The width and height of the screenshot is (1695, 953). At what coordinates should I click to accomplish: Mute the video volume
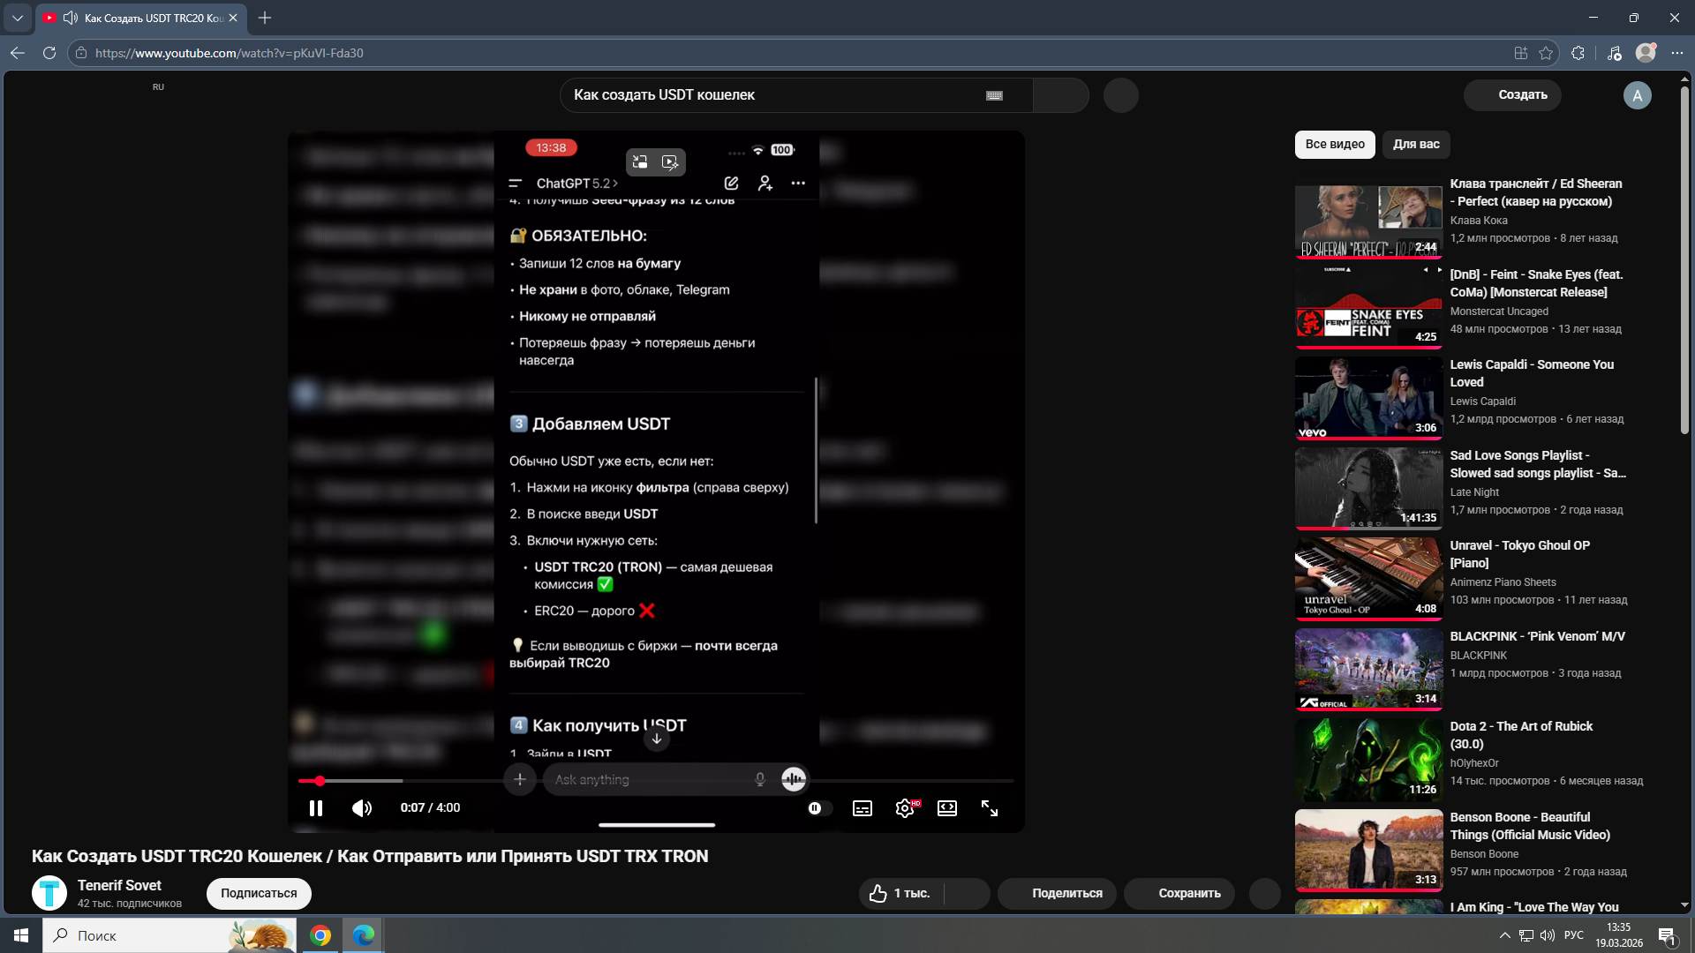362,808
